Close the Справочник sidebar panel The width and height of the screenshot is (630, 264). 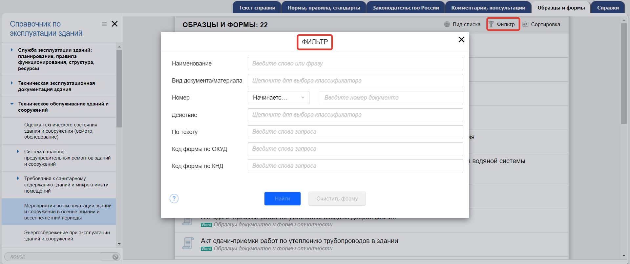coord(115,24)
